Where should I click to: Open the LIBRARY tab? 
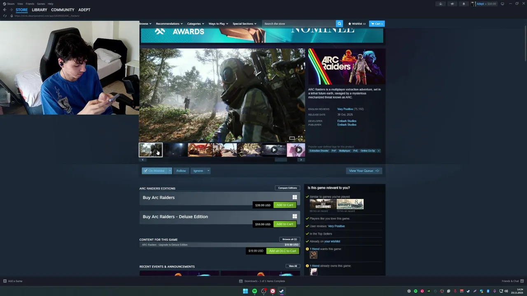(40, 10)
